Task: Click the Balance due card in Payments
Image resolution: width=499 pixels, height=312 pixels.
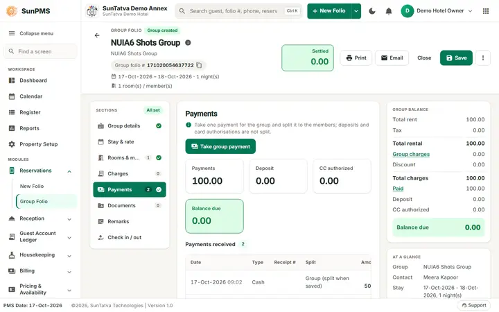Action: (214, 216)
